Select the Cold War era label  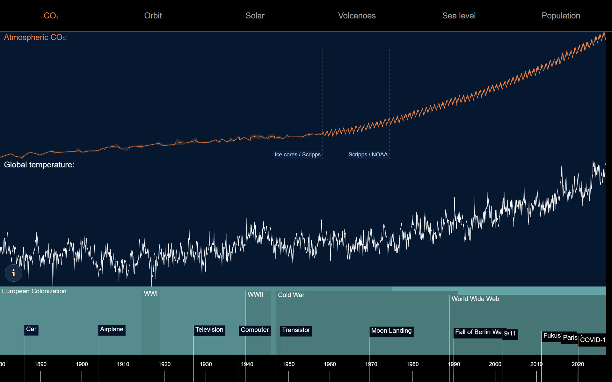(291, 295)
